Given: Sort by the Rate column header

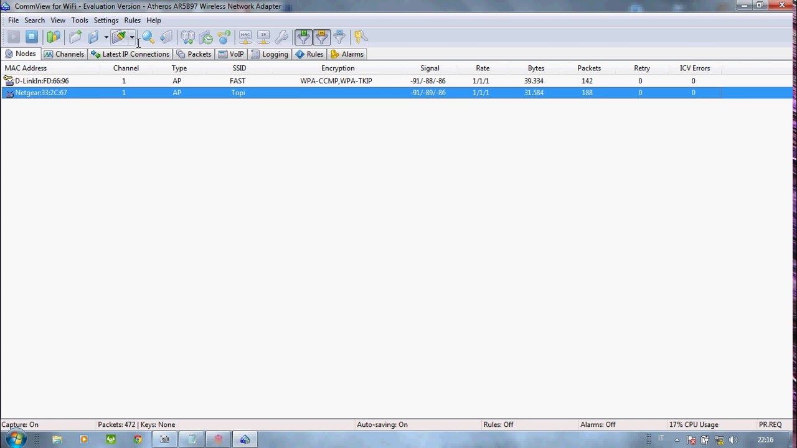Looking at the screenshot, I should [x=483, y=68].
